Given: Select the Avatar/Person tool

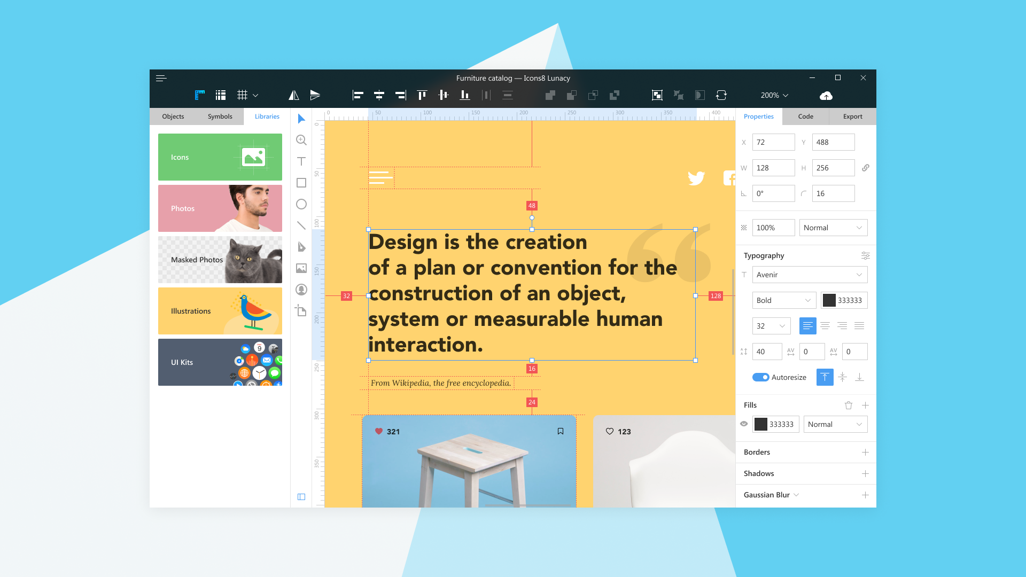Looking at the screenshot, I should [301, 290].
